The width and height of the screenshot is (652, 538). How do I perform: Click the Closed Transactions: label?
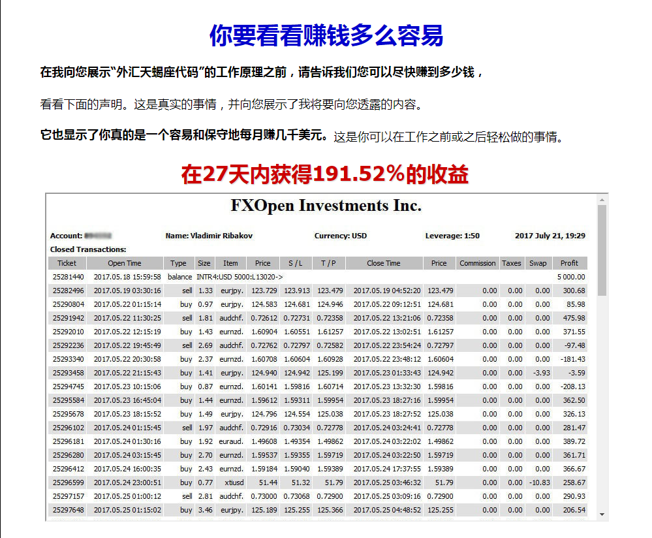point(88,249)
